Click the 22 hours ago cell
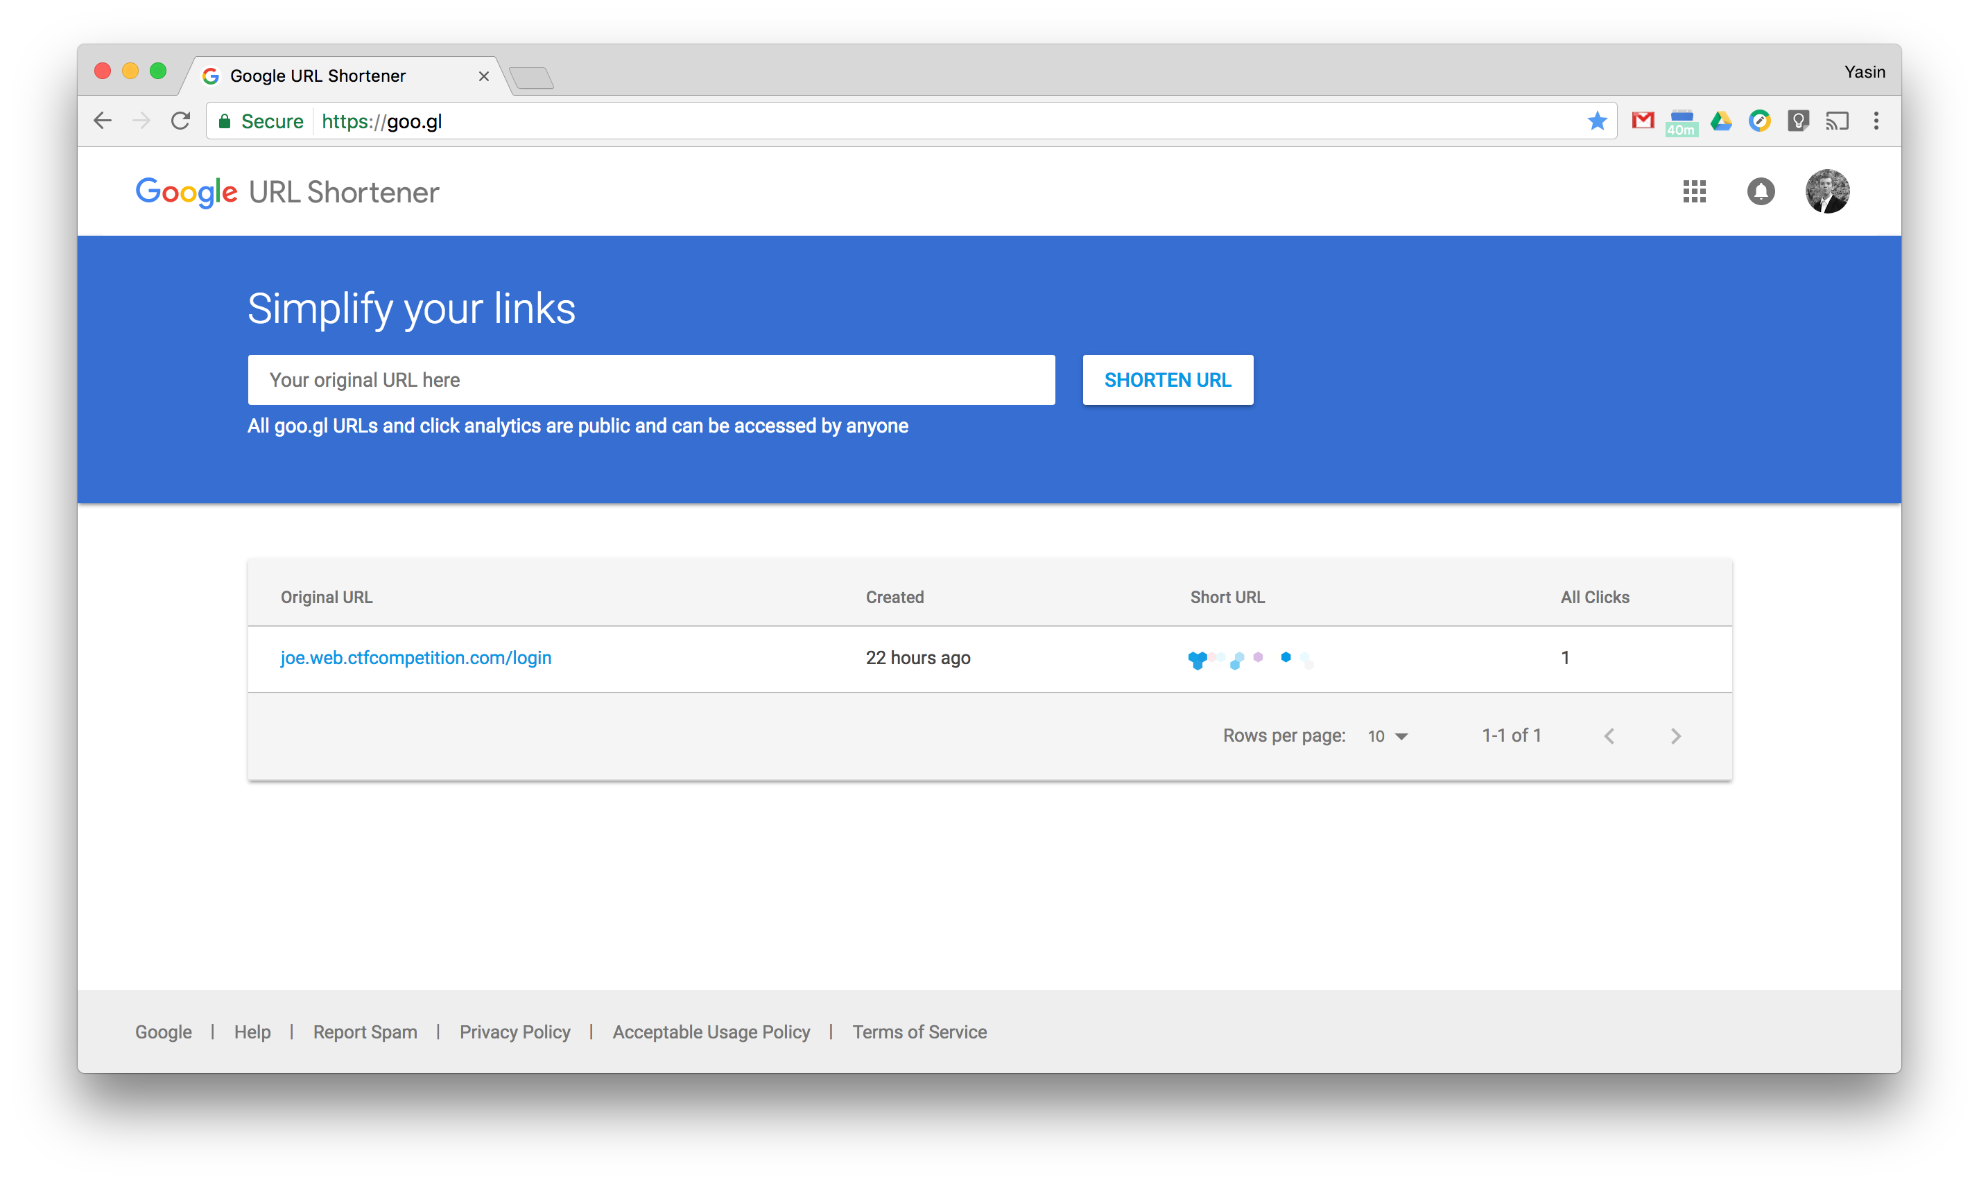 coord(917,657)
